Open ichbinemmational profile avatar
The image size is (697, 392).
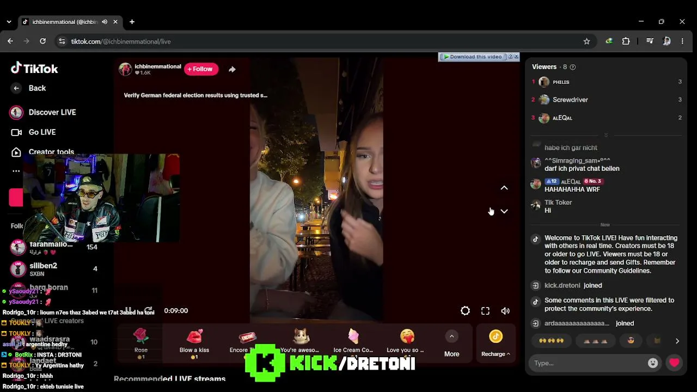(x=126, y=69)
